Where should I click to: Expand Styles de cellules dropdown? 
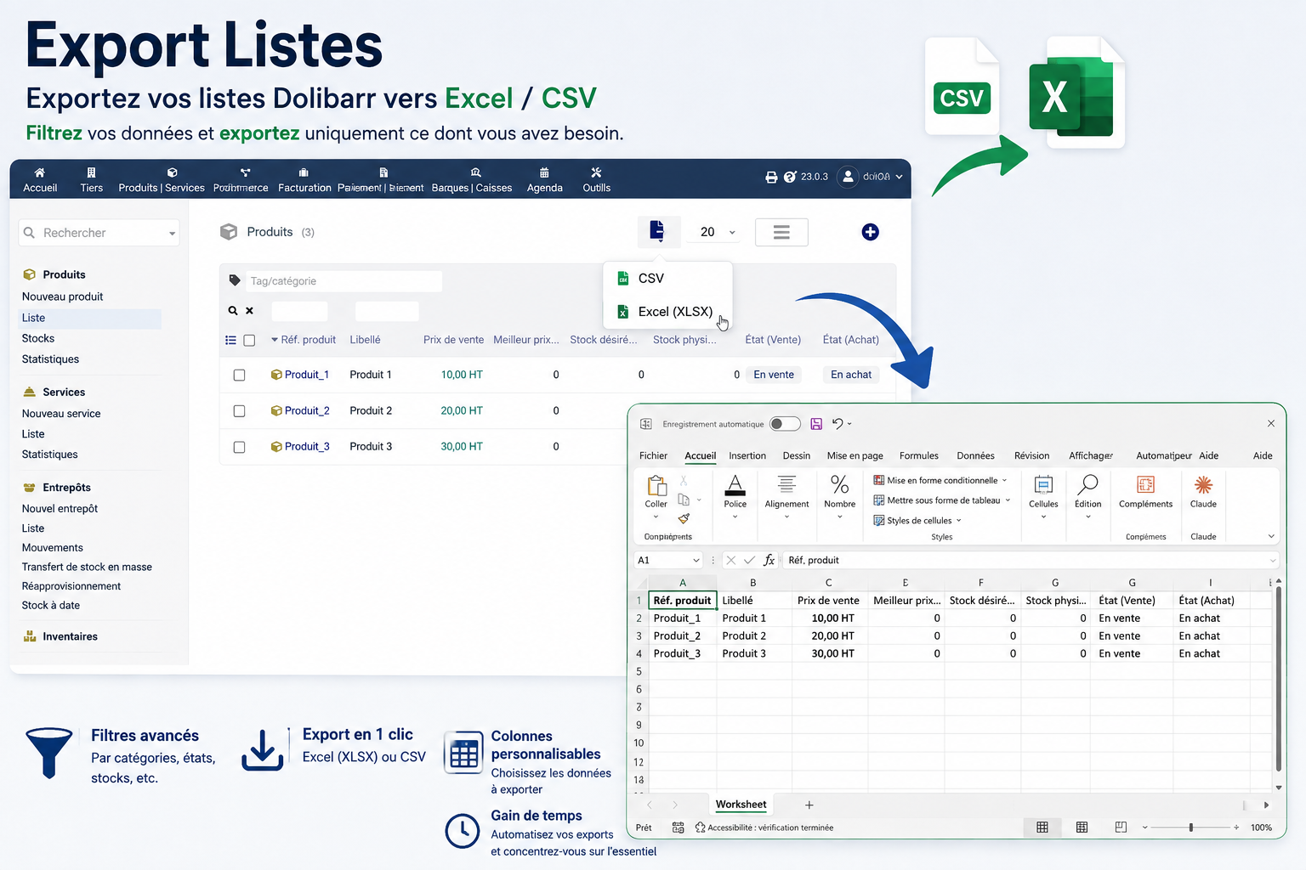(958, 521)
